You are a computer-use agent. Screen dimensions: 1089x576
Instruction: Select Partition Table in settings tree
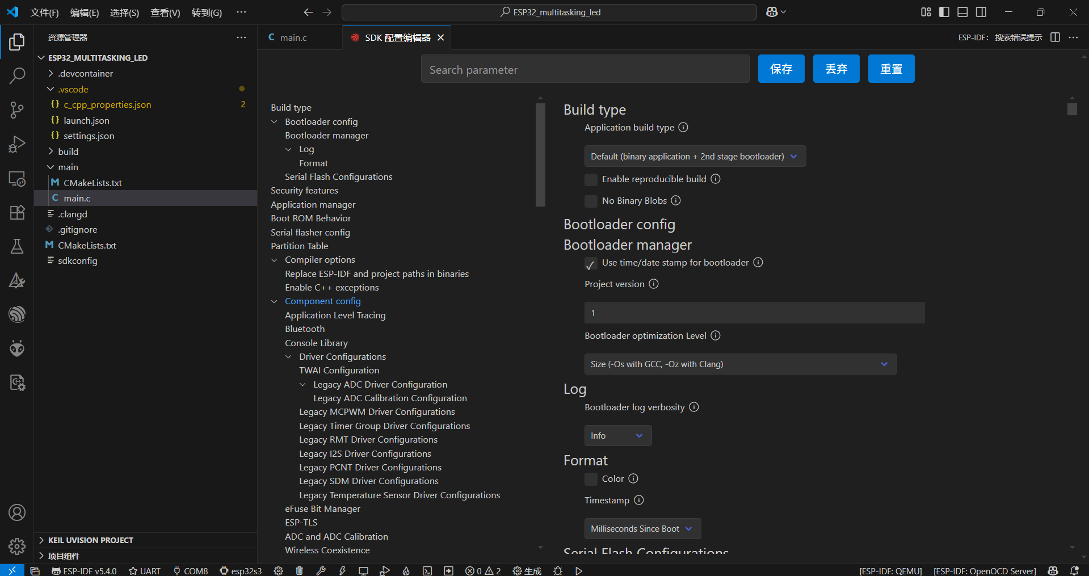pyautogui.click(x=300, y=246)
